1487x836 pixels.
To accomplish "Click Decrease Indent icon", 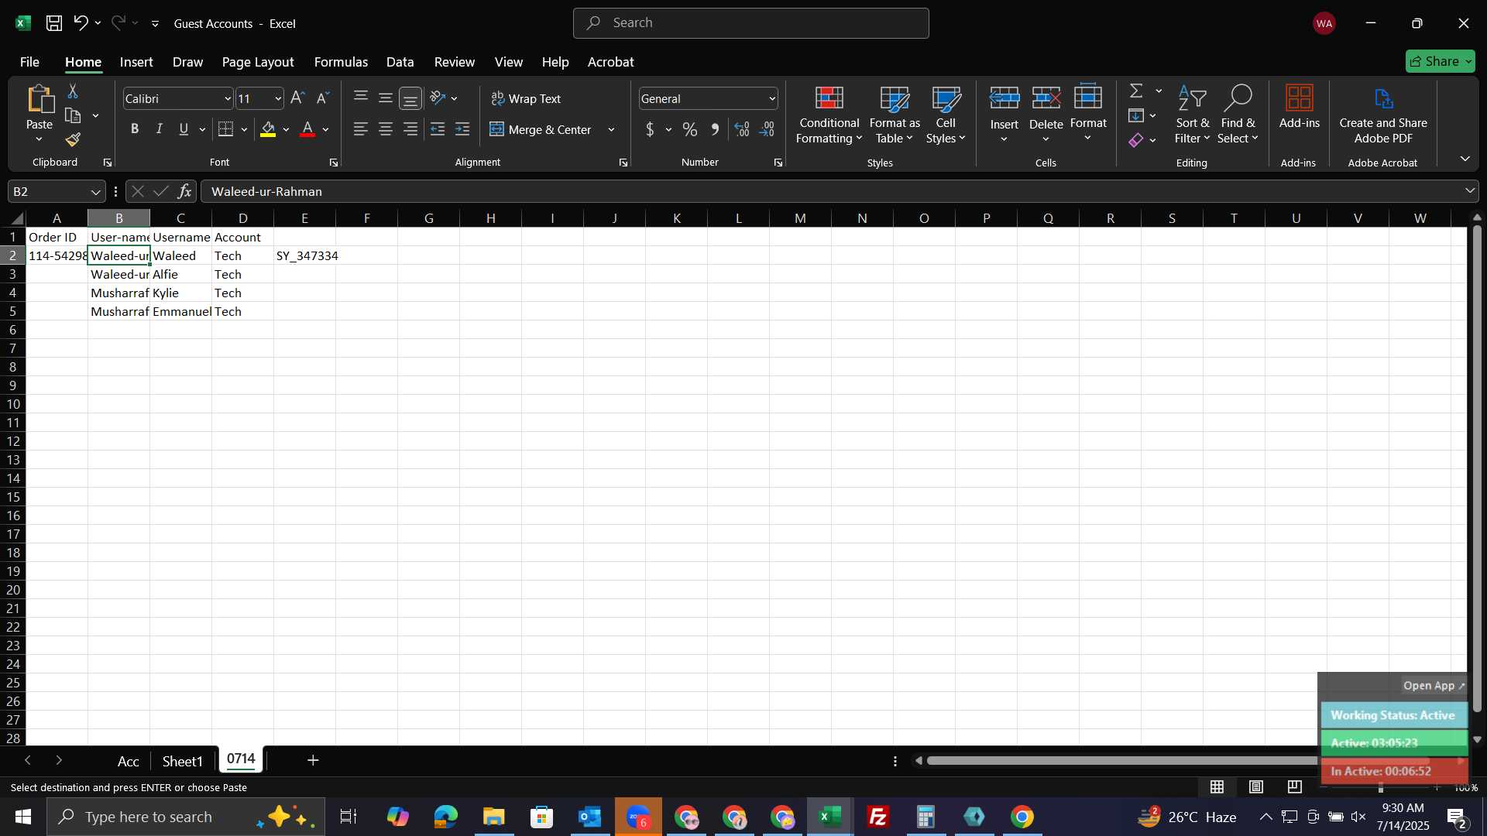I will [x=438, y=129].
